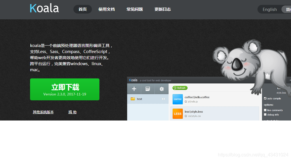Go to 常见问题 FAQ page

coord(135,9)
